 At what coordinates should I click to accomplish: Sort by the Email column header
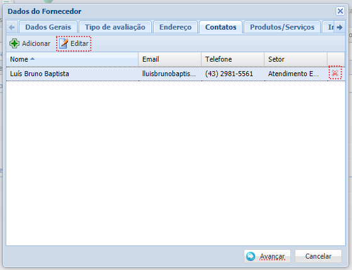click(x=170, y=59)
